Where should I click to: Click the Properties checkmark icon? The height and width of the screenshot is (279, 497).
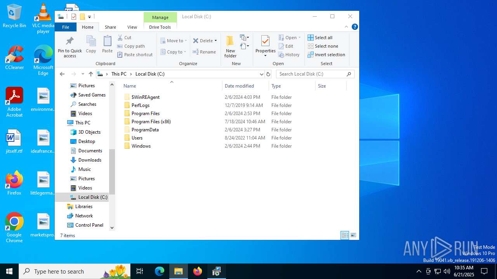(x=266, y=41)
